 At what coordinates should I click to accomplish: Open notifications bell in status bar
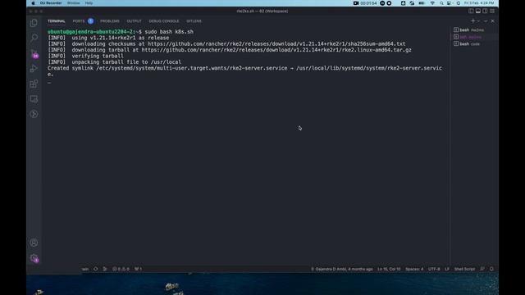[491, 269]
